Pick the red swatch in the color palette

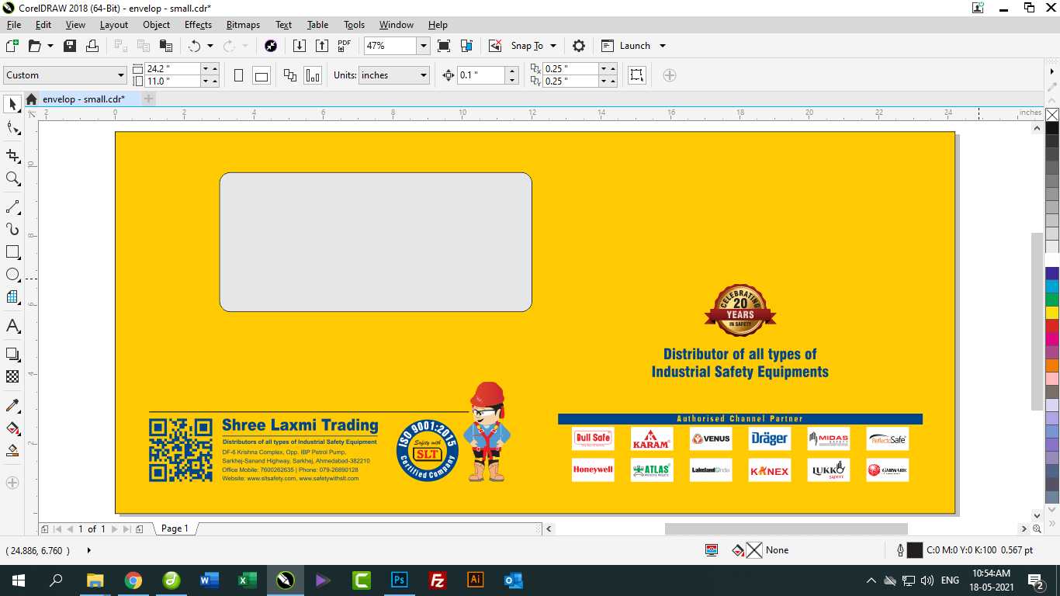click(1052, 326)
